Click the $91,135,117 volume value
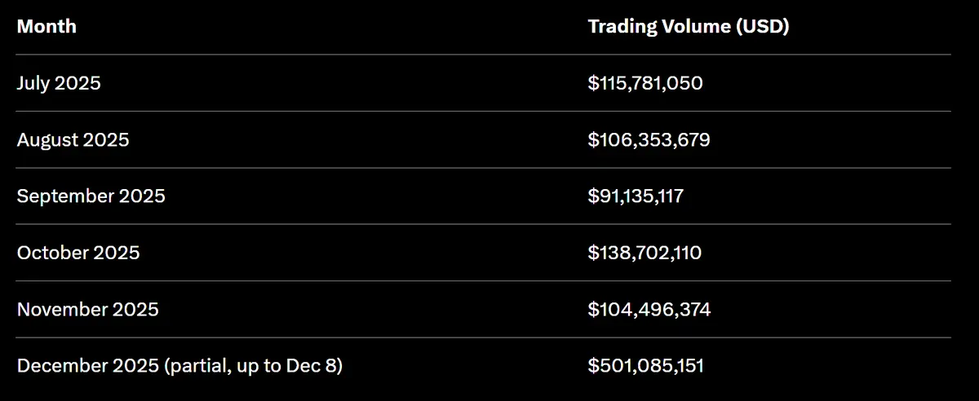The height and width of the screenshot is (401, 979). (636, 196)
